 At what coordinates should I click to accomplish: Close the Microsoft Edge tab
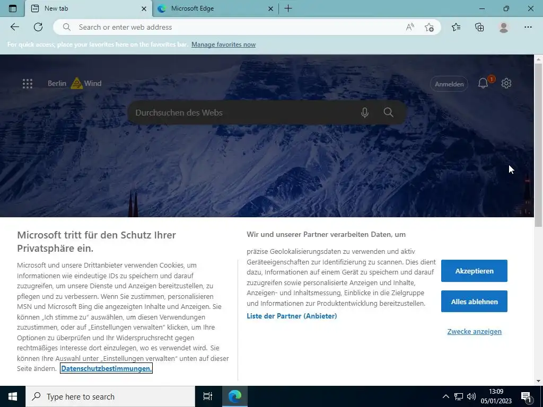[271, 8]
